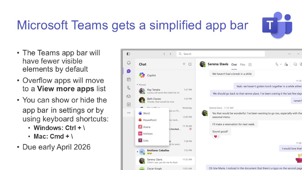
Task: Click message 'I'll make a reservation for next week.'
Action: tap(233, 124)
